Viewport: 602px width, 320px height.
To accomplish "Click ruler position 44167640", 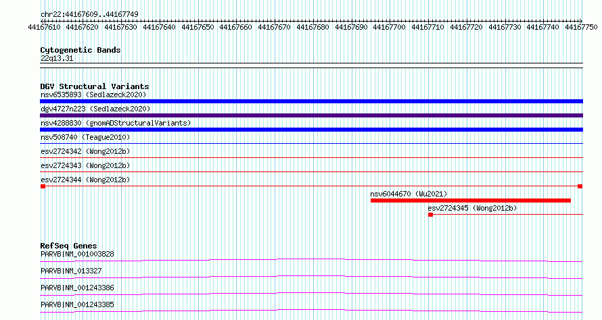I will pyautogui.click(x=159, y=27).
